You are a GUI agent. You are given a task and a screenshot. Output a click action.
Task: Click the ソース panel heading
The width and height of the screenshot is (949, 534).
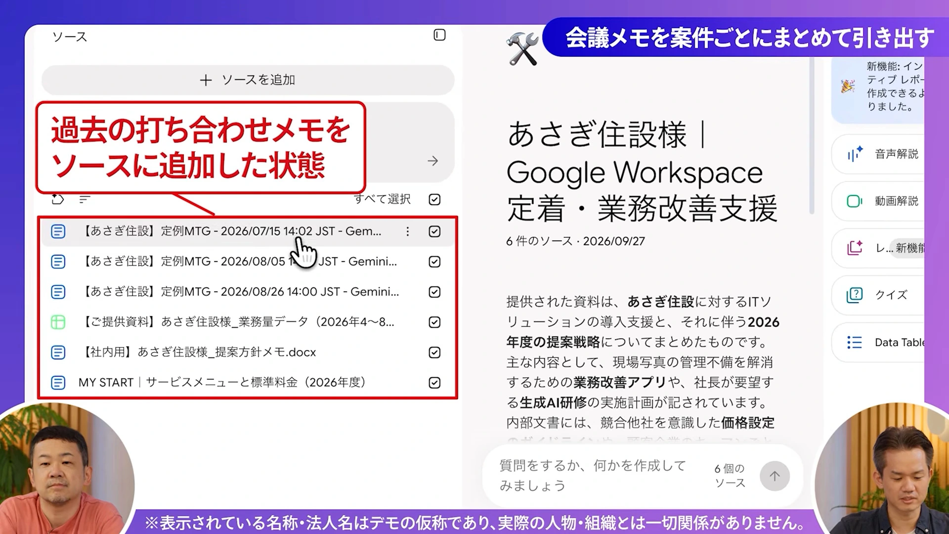click(x=70, y=37)
